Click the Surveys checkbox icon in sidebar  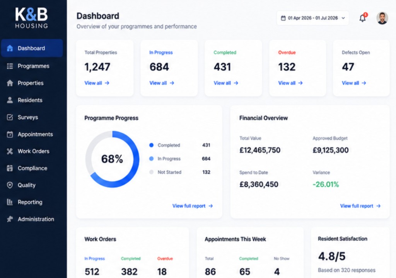click(x=10, y=117)
